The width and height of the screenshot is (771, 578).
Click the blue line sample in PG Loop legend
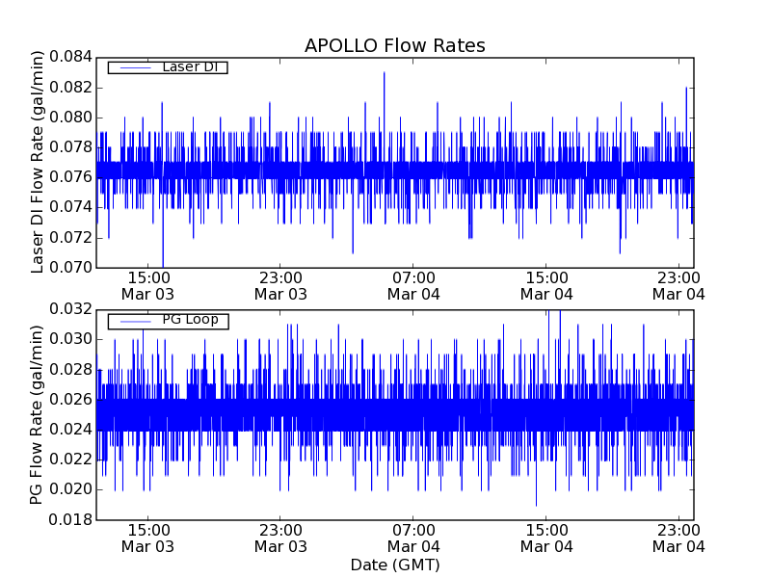[130, 321]
